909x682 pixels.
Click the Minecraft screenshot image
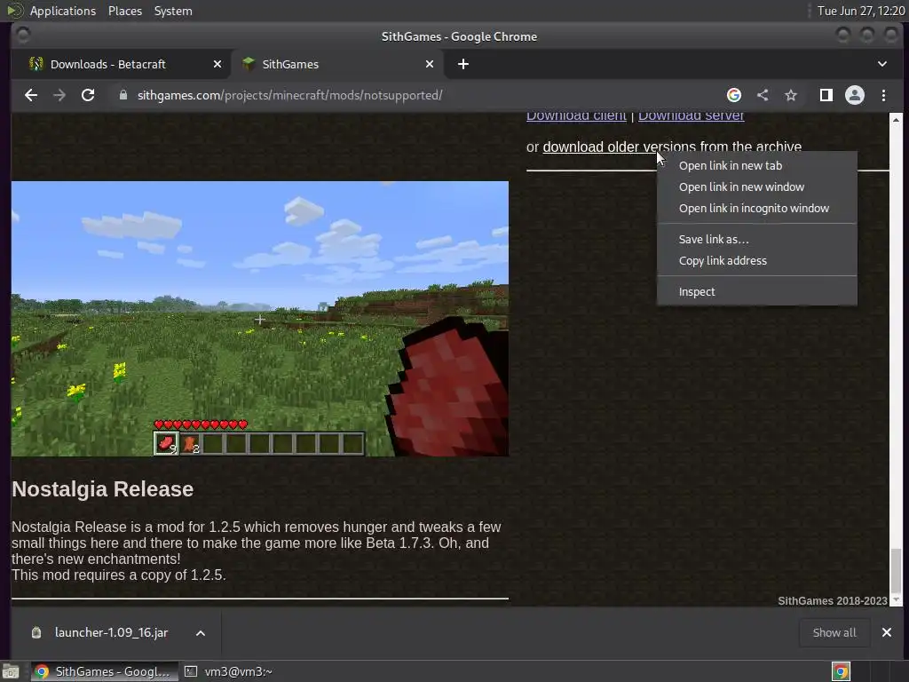click(260, 319)
